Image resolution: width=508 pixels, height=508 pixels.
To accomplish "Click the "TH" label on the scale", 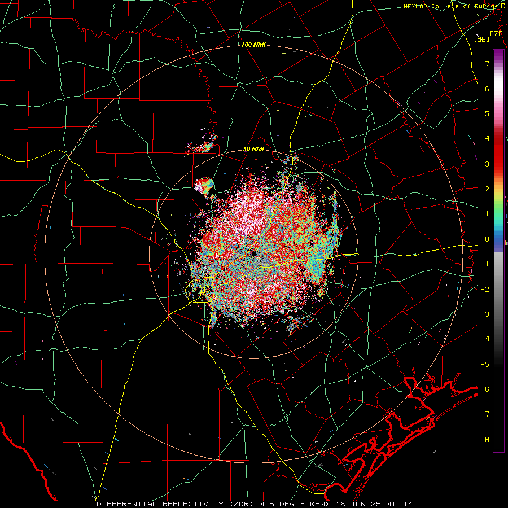I will coord(485,440).
